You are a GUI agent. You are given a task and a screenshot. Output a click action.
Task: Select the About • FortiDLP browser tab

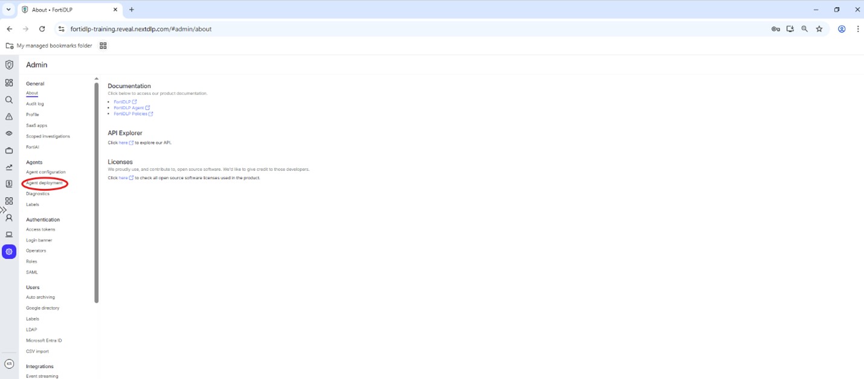click(x=69, y=10)
